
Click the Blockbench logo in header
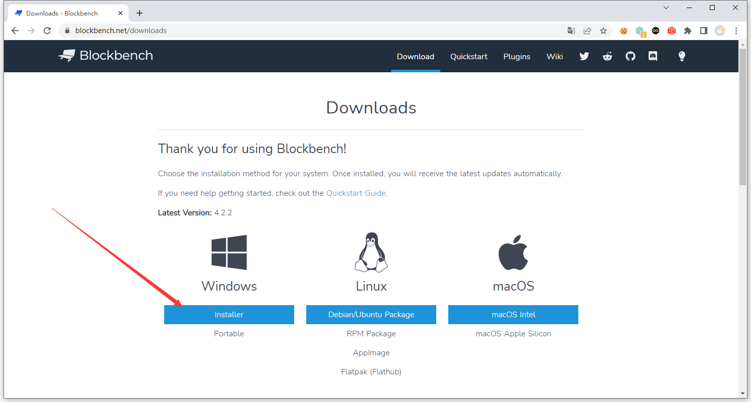coord(106,56)
